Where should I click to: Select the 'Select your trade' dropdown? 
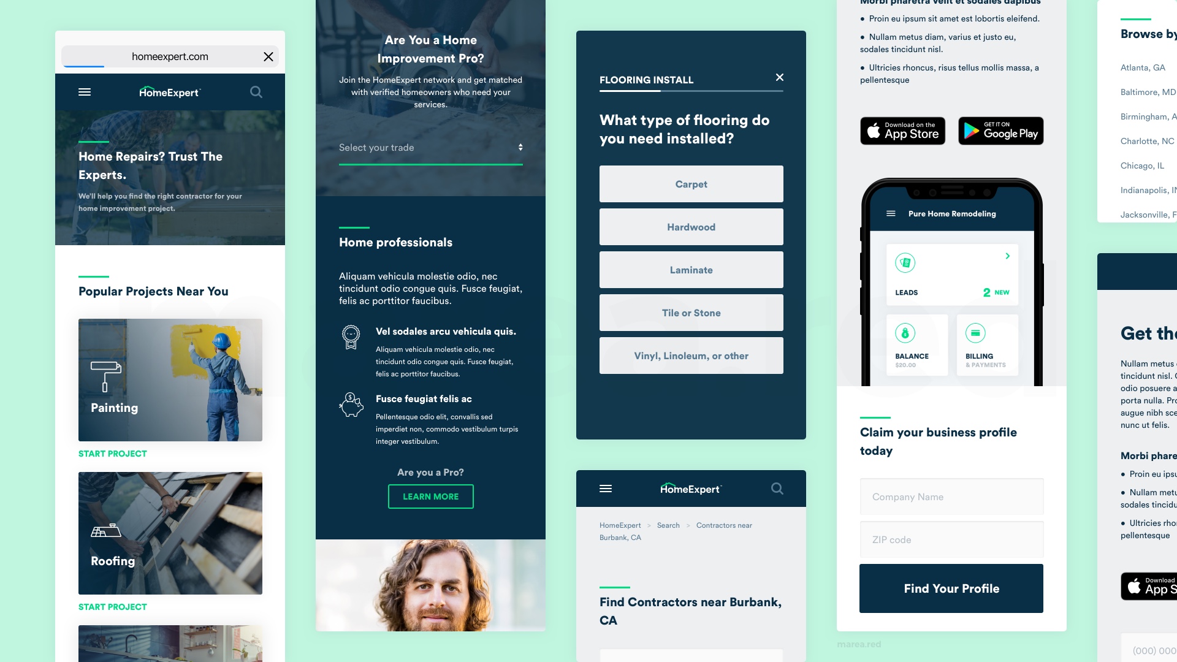(431, 147)
